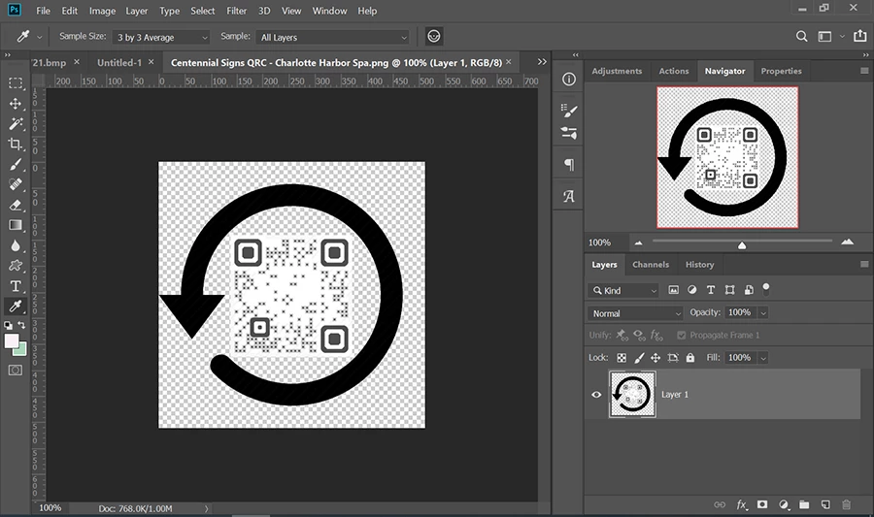Expand hidden document tabs chevrons
The height and width of the screenshot is (517, 874).
(x=542, y=62)
